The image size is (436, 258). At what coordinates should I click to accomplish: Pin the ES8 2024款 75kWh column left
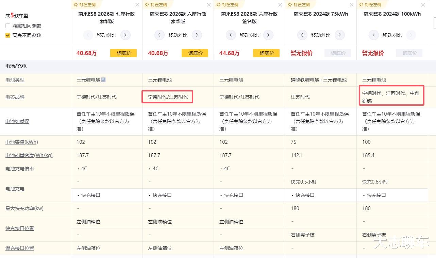[299, 5]
